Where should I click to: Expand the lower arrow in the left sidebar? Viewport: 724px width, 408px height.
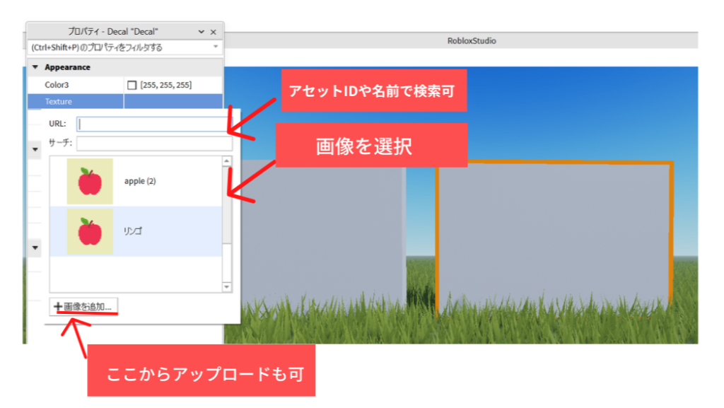point(34,247)
